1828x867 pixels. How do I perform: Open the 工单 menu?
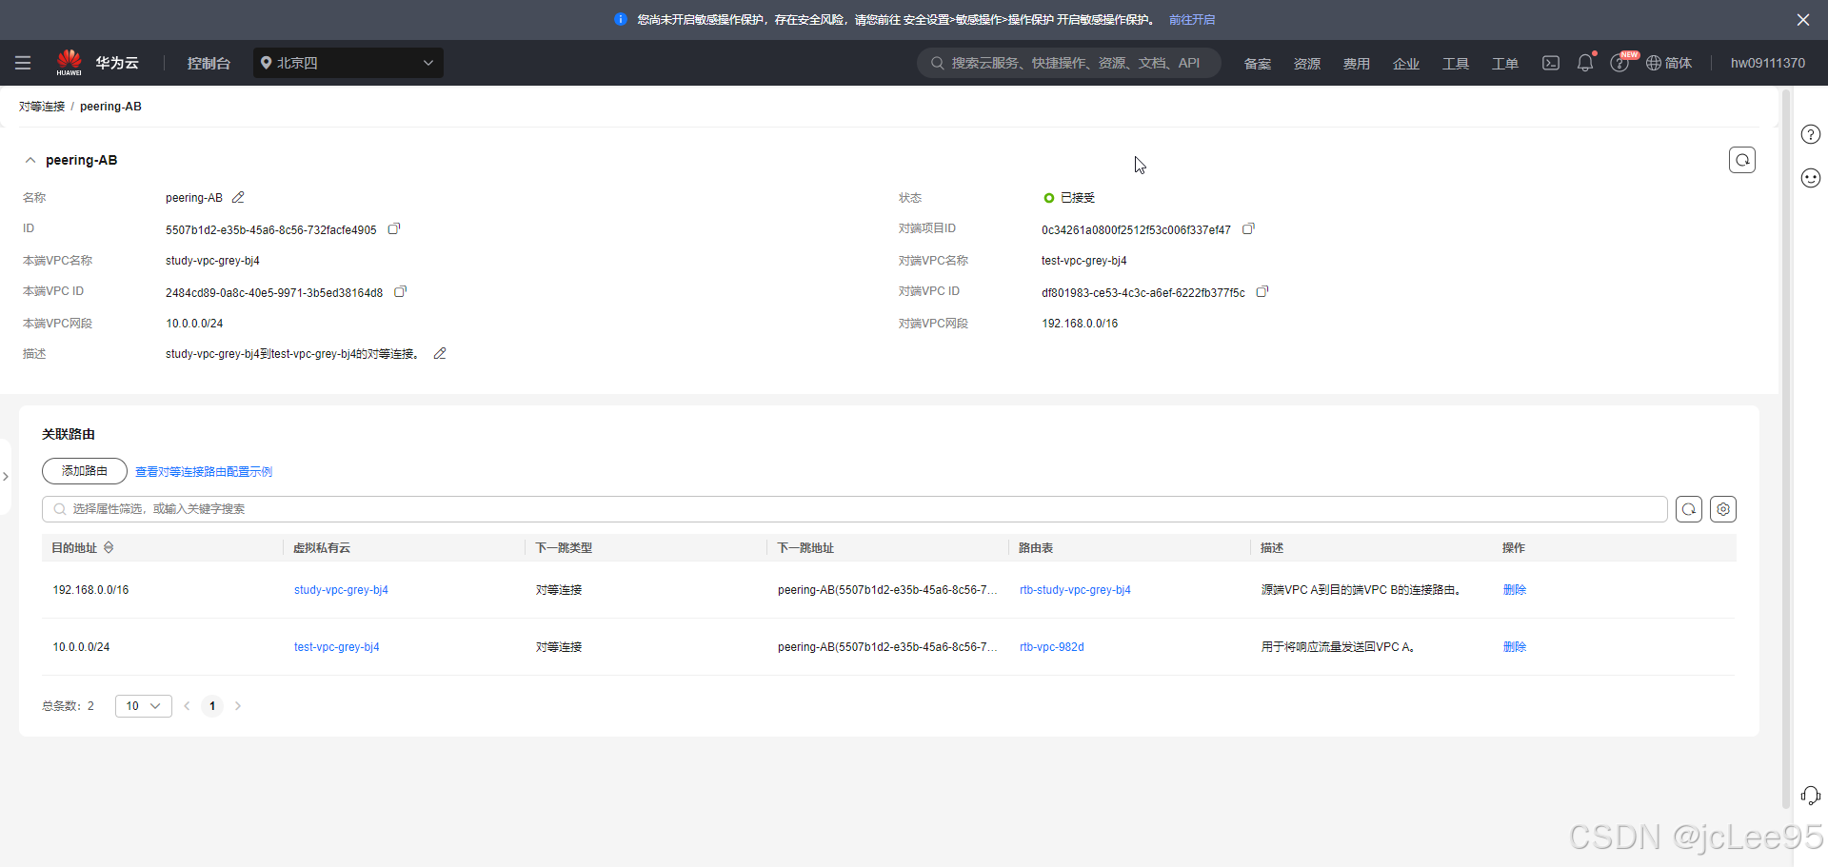pyautogui.click(x=1505, y=64)
